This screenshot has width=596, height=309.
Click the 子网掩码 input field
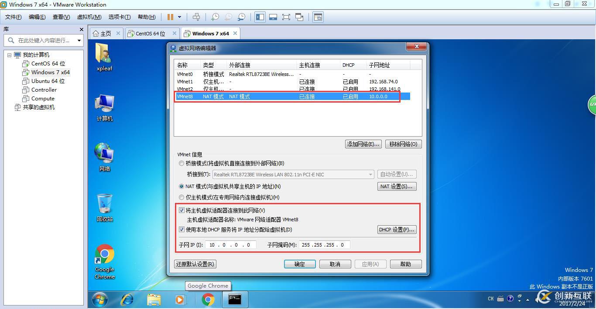click(x=324, y=245)
